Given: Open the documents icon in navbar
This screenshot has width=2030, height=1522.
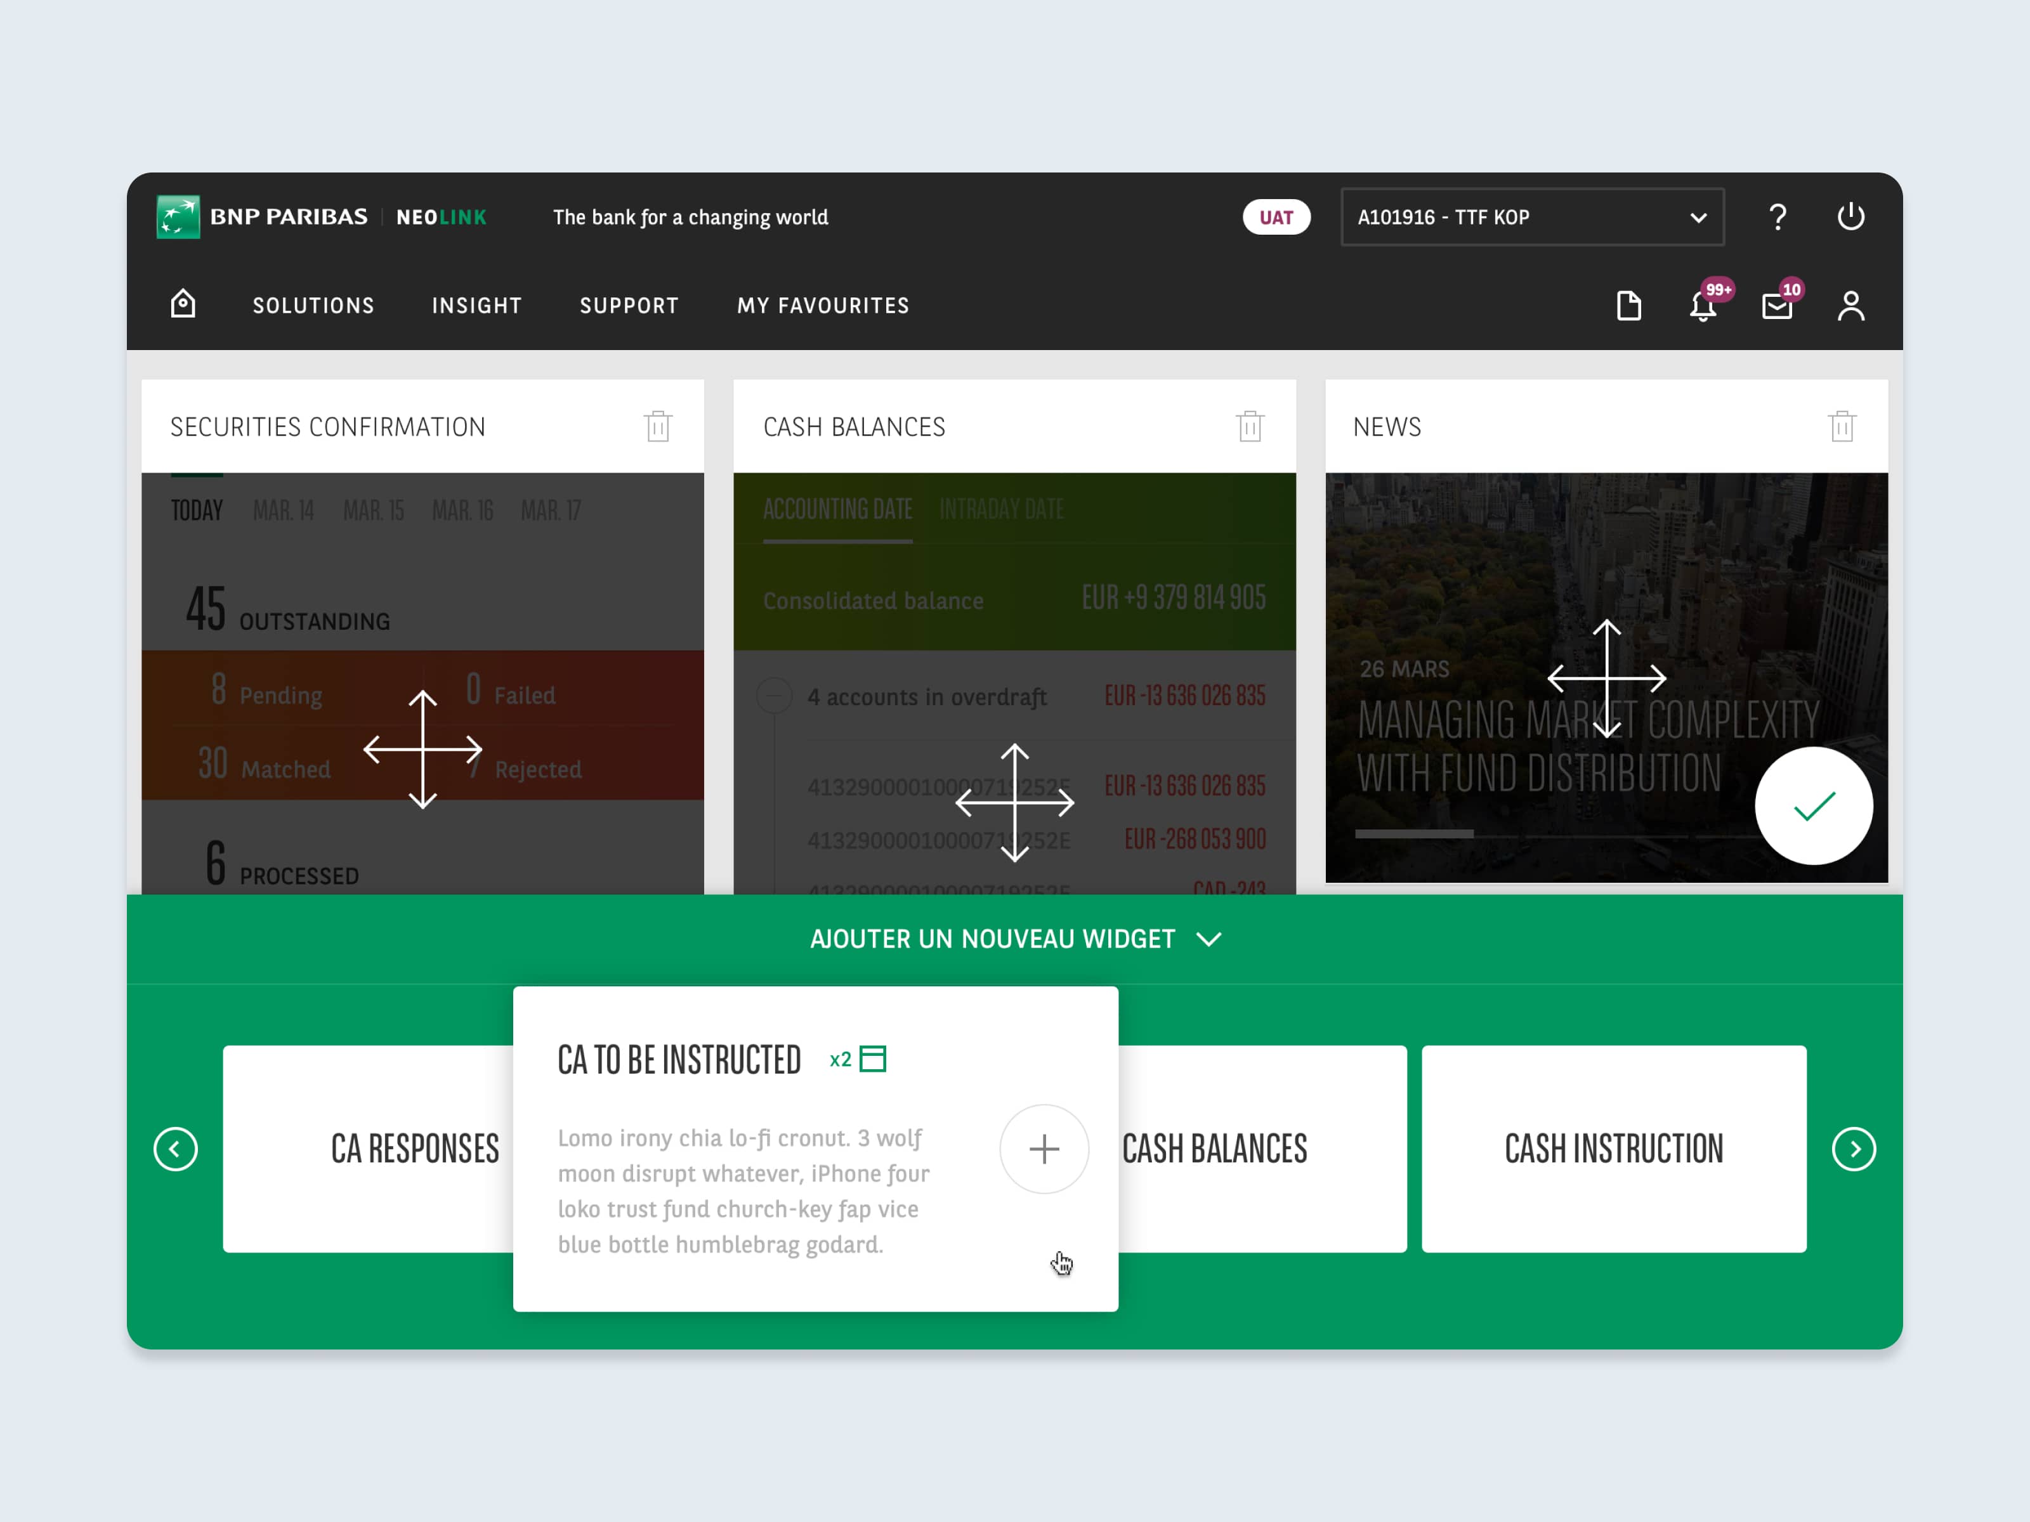Looking at the screenshot, I should 1629,306.
